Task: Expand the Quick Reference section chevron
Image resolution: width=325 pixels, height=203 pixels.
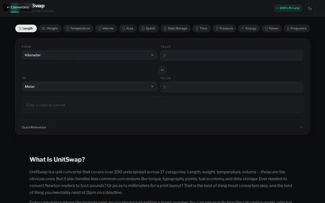Action: click(x=301, y=127)
